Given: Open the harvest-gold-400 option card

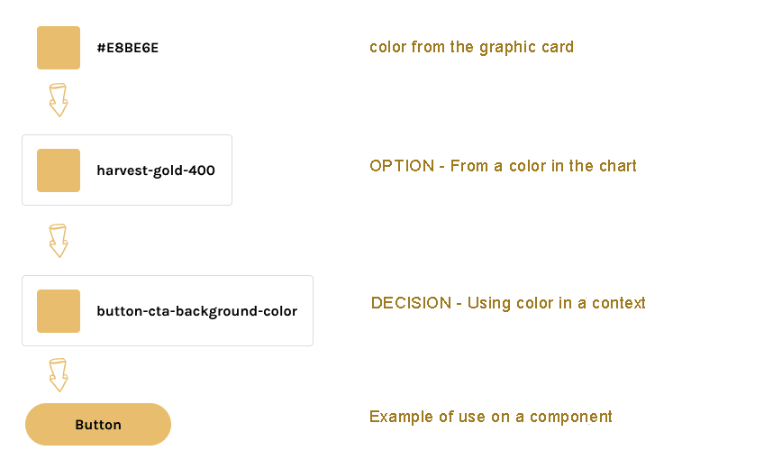Looking at the screenshot, I should [x=127, y=170].
